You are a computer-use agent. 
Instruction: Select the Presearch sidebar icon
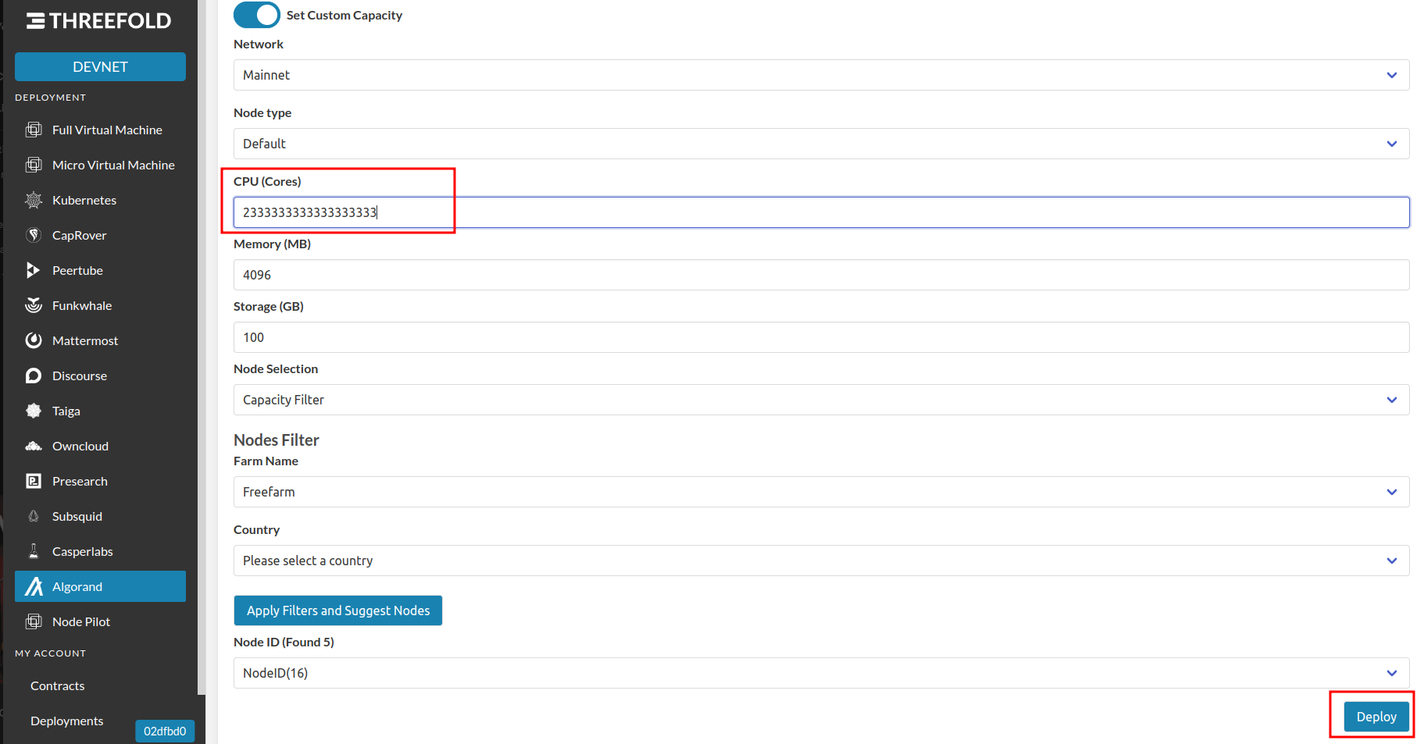tap(34, 481)
